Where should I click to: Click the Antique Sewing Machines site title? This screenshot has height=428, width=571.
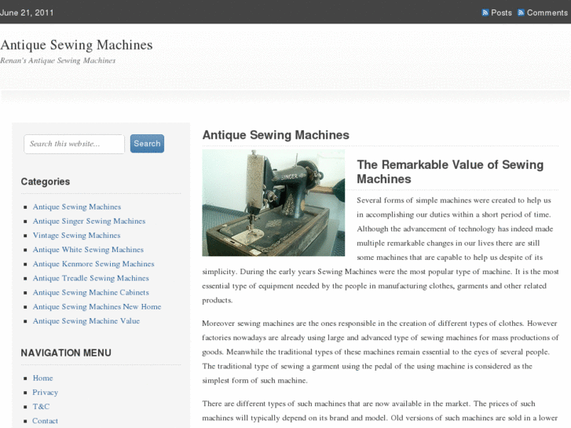76,45
